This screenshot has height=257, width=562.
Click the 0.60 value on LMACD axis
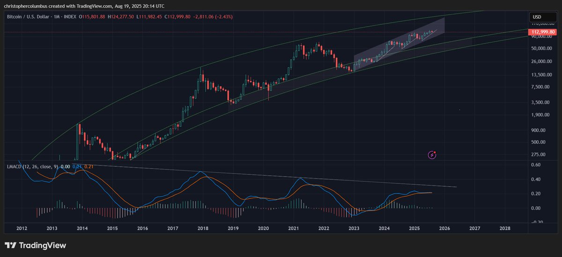pos(536,165)
